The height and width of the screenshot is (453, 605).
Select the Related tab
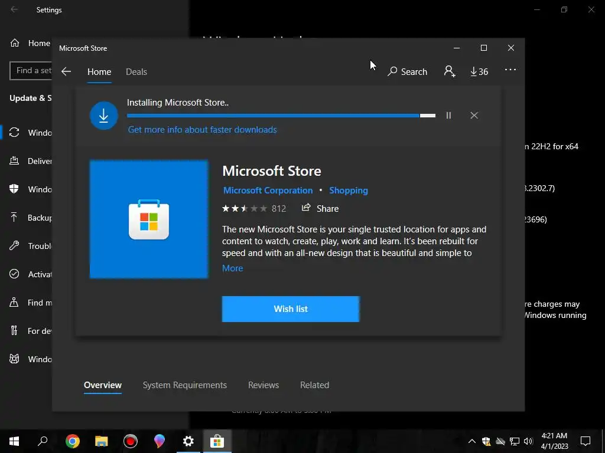314,385
